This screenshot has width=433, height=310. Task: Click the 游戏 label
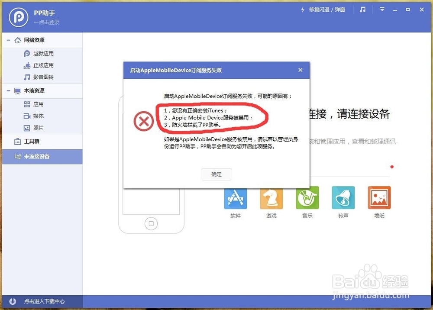[271, 216]
